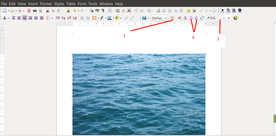
Task: Export directly as PDF
Action: click(x=29, y=11)
